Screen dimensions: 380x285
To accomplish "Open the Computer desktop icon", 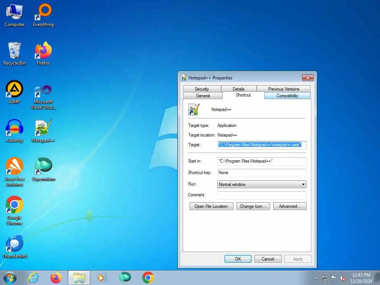I will tap(14, 15).
